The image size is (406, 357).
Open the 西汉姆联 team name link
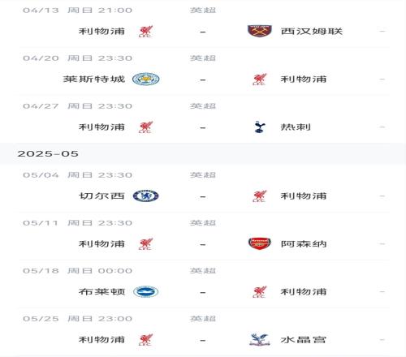pyautogui.click(x=312, y=31)
